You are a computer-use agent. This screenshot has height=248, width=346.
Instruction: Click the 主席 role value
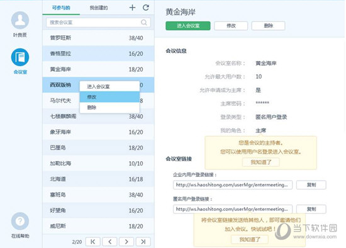click(260, 130)
